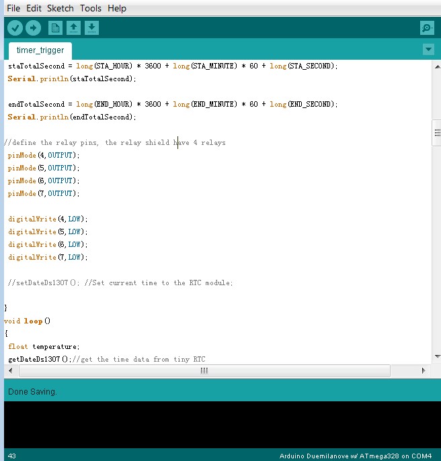Click the 'float temperature;' line

click(44, 347)
